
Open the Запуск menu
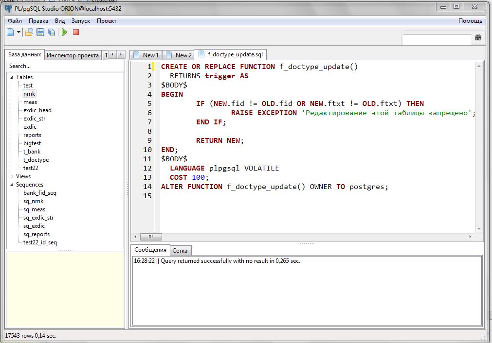pos(81,21)
